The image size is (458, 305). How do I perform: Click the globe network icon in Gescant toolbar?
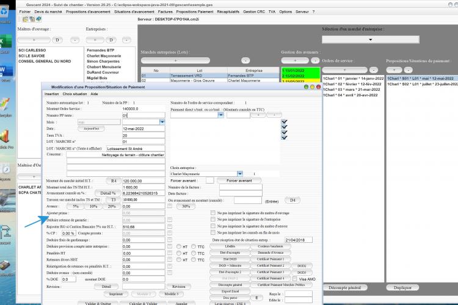pyautogui.click(x=38, y=20)
